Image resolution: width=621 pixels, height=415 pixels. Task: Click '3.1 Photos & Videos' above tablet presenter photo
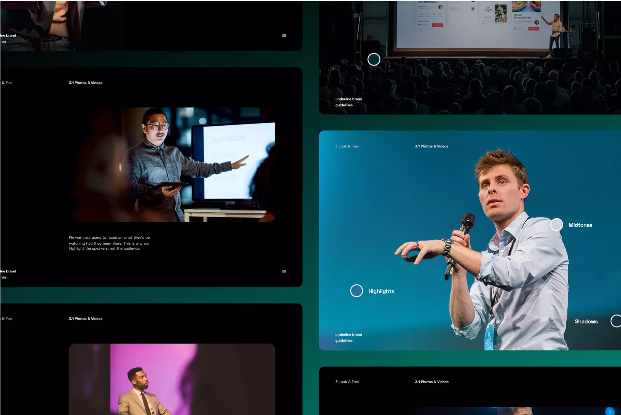click(85, 83)
